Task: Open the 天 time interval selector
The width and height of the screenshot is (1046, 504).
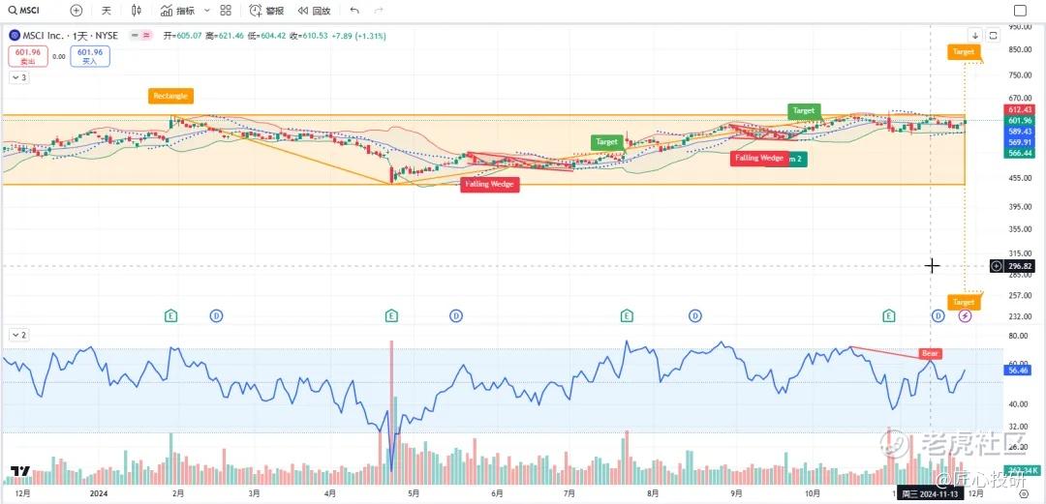Action: click(x=107, y=11)
